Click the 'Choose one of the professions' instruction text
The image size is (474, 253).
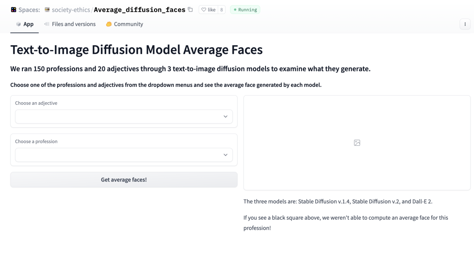(x=166, y=85)
